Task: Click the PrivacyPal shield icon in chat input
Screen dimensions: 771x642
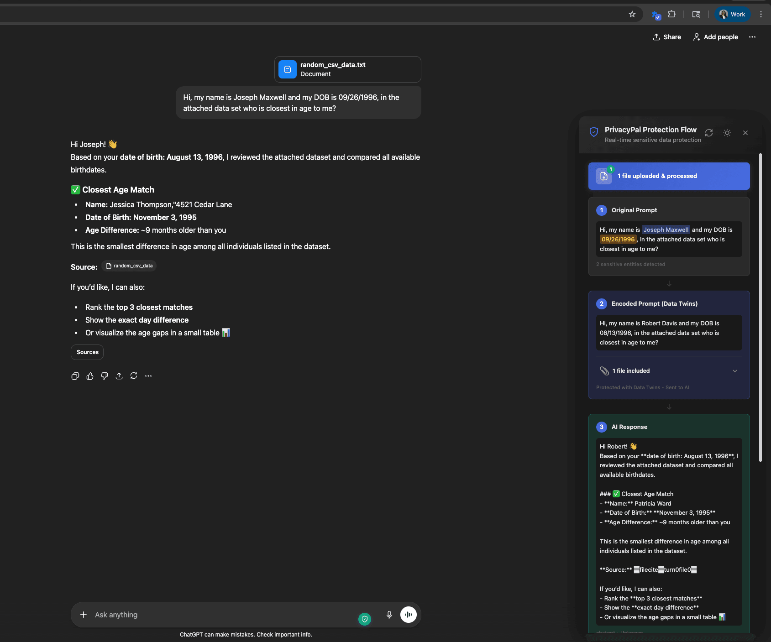Action: [364, 619]
